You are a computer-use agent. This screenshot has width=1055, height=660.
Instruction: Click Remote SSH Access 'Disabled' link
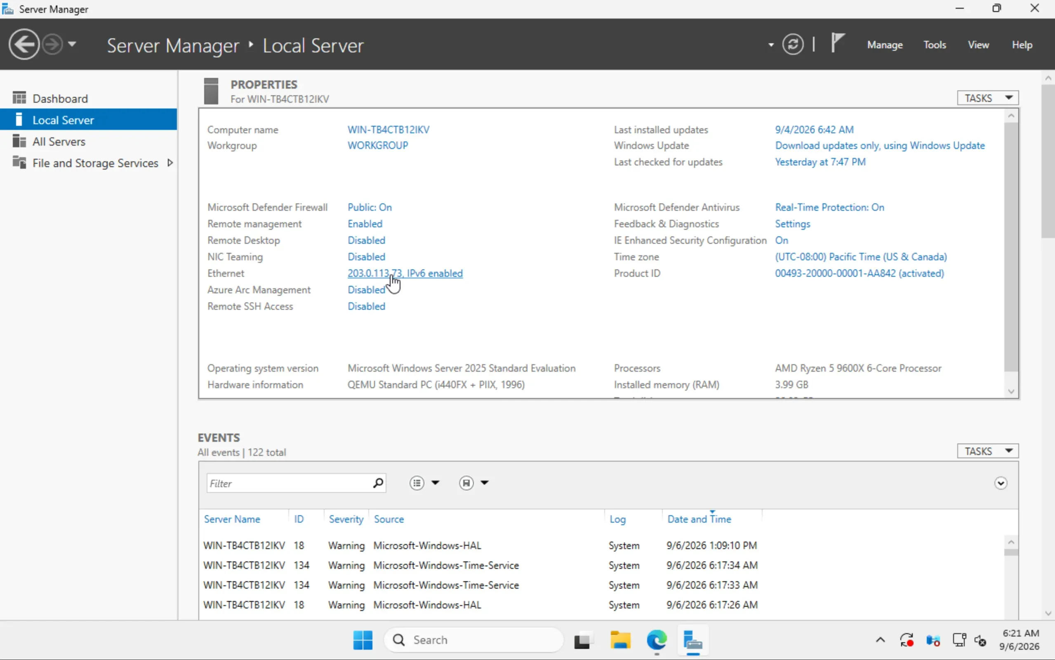366,306
